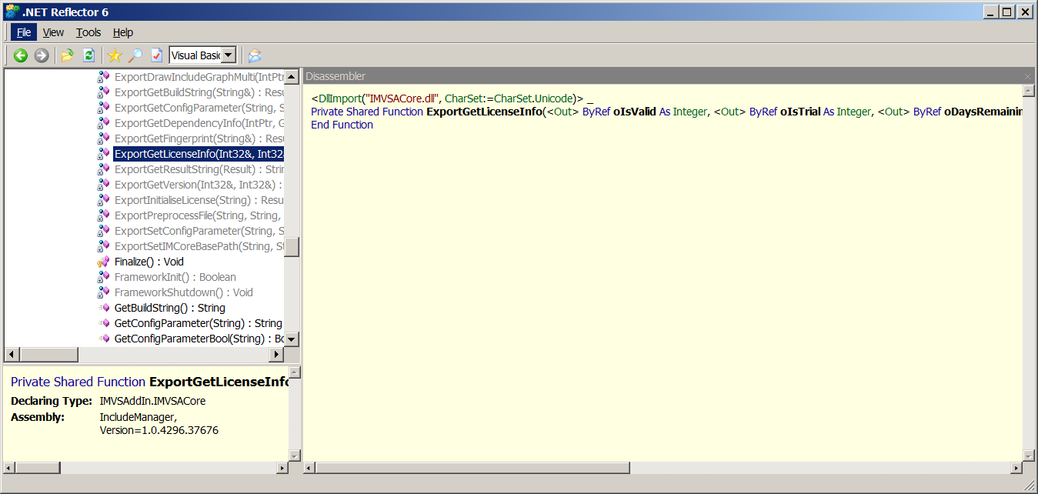Click method icon beside ExportGetLicenseInfo in tree
Image resolution: width=1038 pixels, height=494 pixels.
pos(104,154)
